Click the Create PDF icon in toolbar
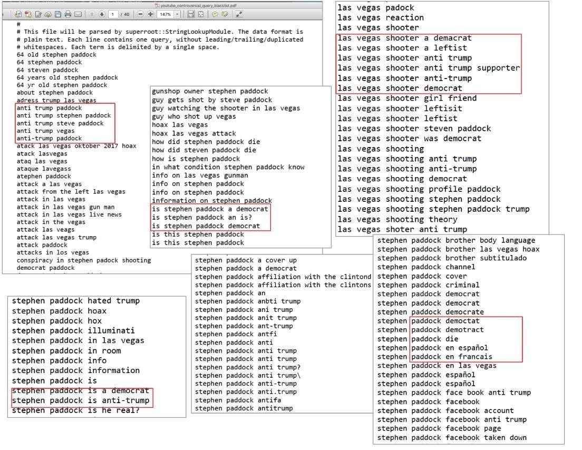 coord(18,14)
